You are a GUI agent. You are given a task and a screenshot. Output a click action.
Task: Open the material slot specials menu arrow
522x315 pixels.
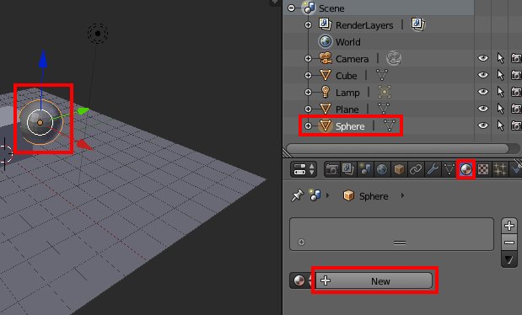pyautogui.click(x=509, y=259)
